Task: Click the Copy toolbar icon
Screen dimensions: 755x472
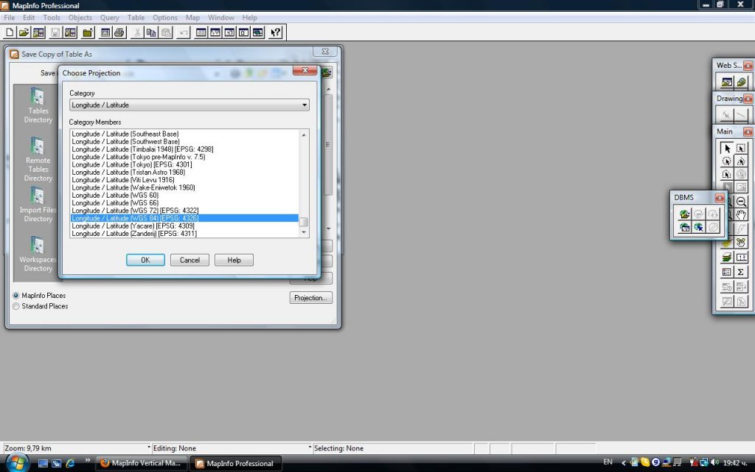Action: pos(151,32)
